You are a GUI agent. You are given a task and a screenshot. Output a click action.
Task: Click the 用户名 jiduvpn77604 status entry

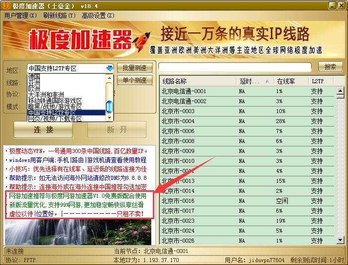click(x=254, y=260)
